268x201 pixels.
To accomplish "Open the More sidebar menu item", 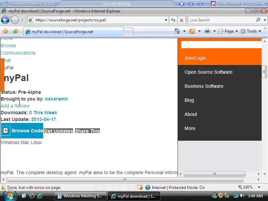I will (190, 128).
